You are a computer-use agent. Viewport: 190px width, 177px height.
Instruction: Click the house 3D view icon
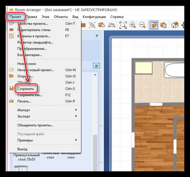click(174, 25)
